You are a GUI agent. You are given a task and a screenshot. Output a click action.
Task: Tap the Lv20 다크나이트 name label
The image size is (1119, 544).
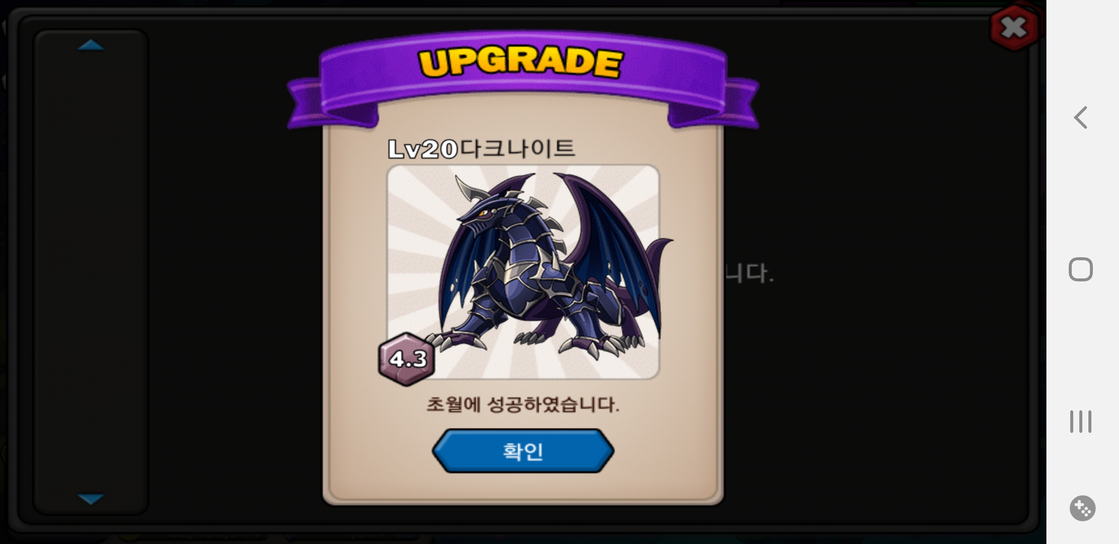click(x=481, y=148)
